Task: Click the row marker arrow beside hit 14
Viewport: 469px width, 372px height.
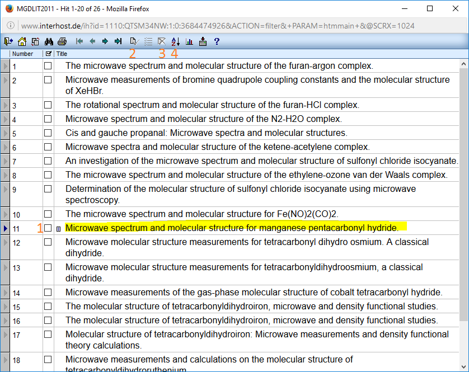Action: [x=5, y=292]
